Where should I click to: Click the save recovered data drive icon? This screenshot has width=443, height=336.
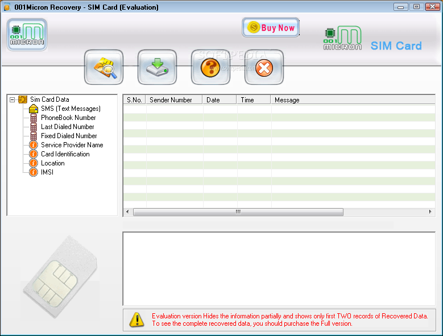158,67
